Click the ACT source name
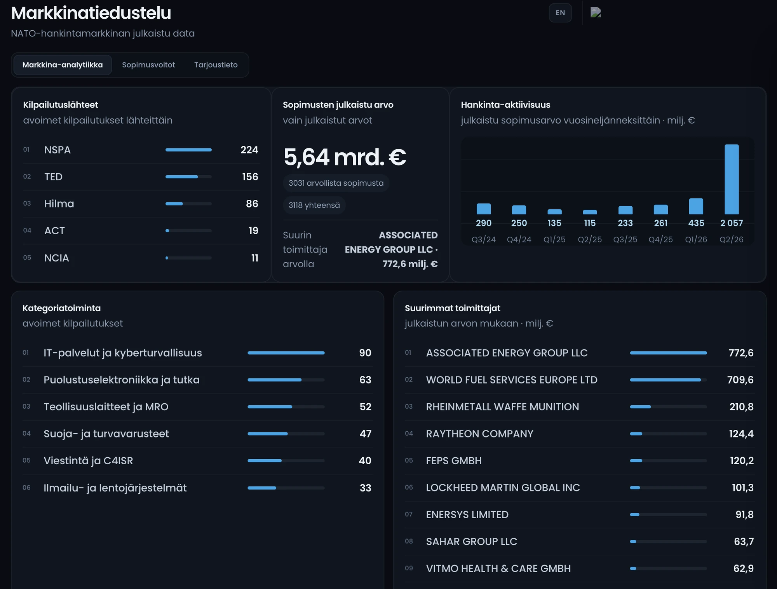This screenshot has width=777, height=589. (x=54, y=231)
